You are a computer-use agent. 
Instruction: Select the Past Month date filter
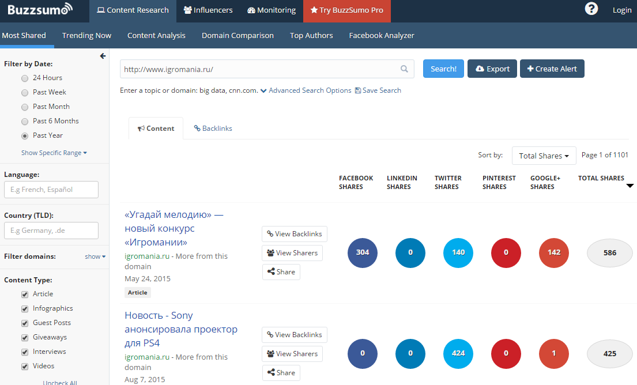click(25, 107)
